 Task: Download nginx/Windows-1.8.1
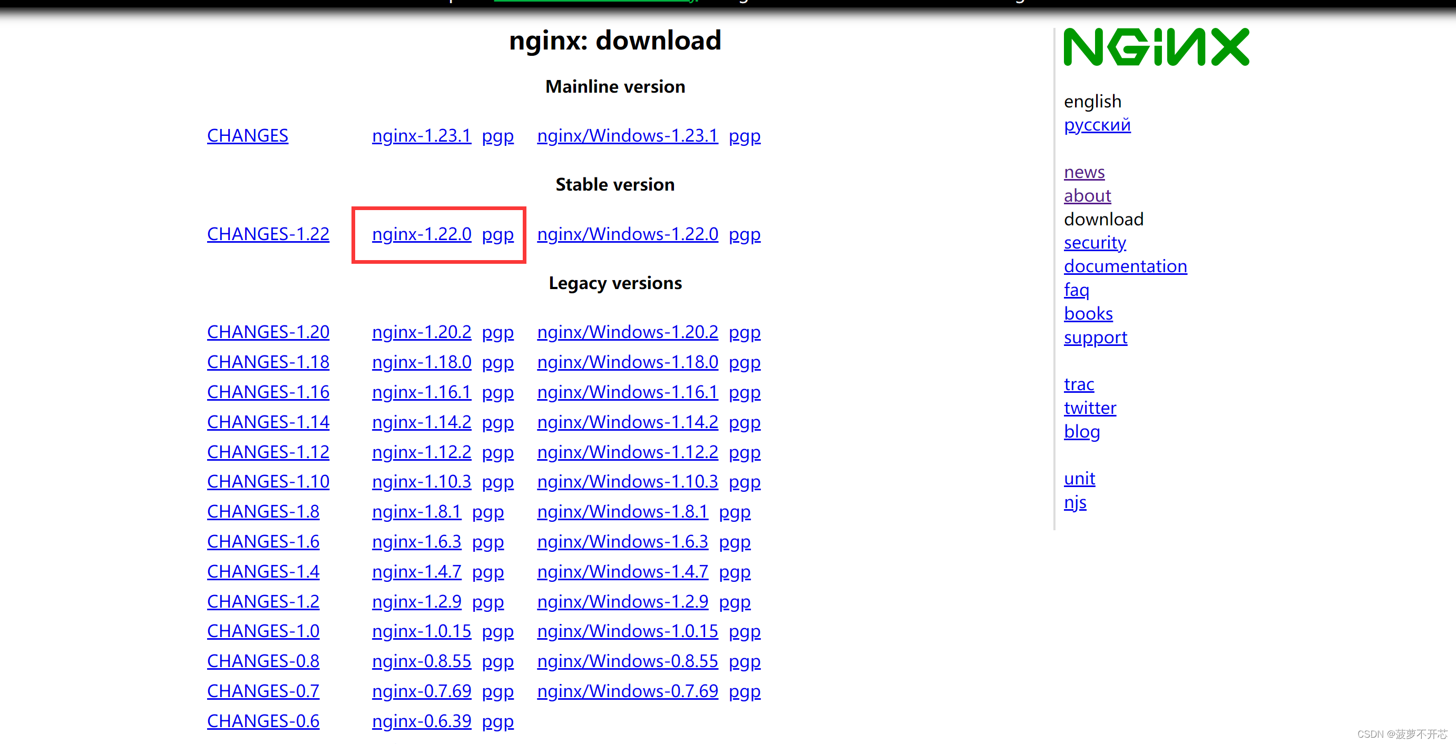pyautogui.click(x=622, y=511)
